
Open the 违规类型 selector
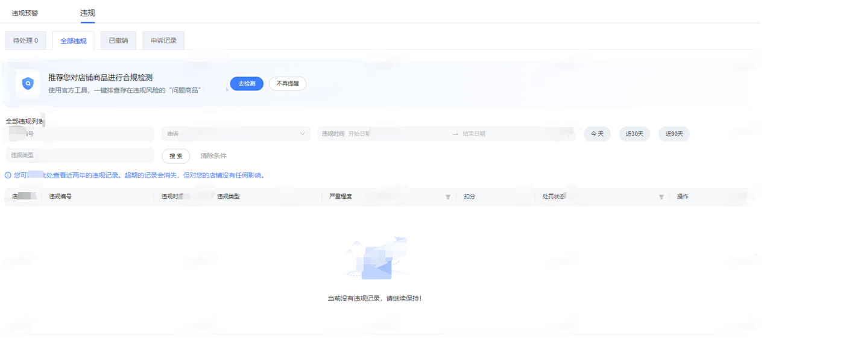[x=80, y=155]
